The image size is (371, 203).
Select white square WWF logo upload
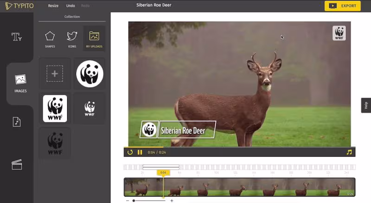pos(55,108)
